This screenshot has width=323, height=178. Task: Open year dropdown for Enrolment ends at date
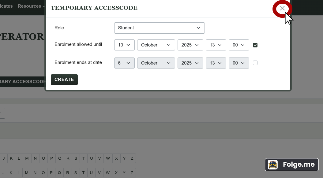click(190, 63)
